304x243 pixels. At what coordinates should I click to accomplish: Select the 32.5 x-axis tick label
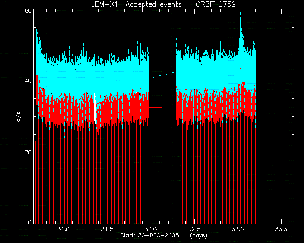coord(194,229)
